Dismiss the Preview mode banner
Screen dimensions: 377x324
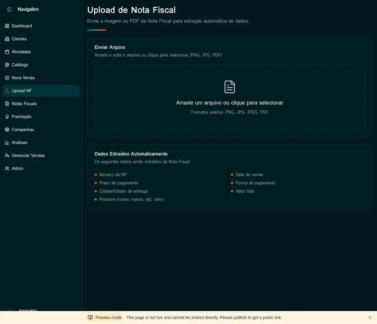(x=370, y=318)
